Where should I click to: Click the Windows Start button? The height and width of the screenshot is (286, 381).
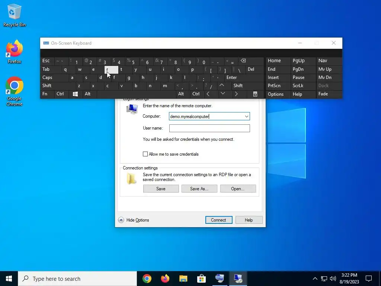9,279
